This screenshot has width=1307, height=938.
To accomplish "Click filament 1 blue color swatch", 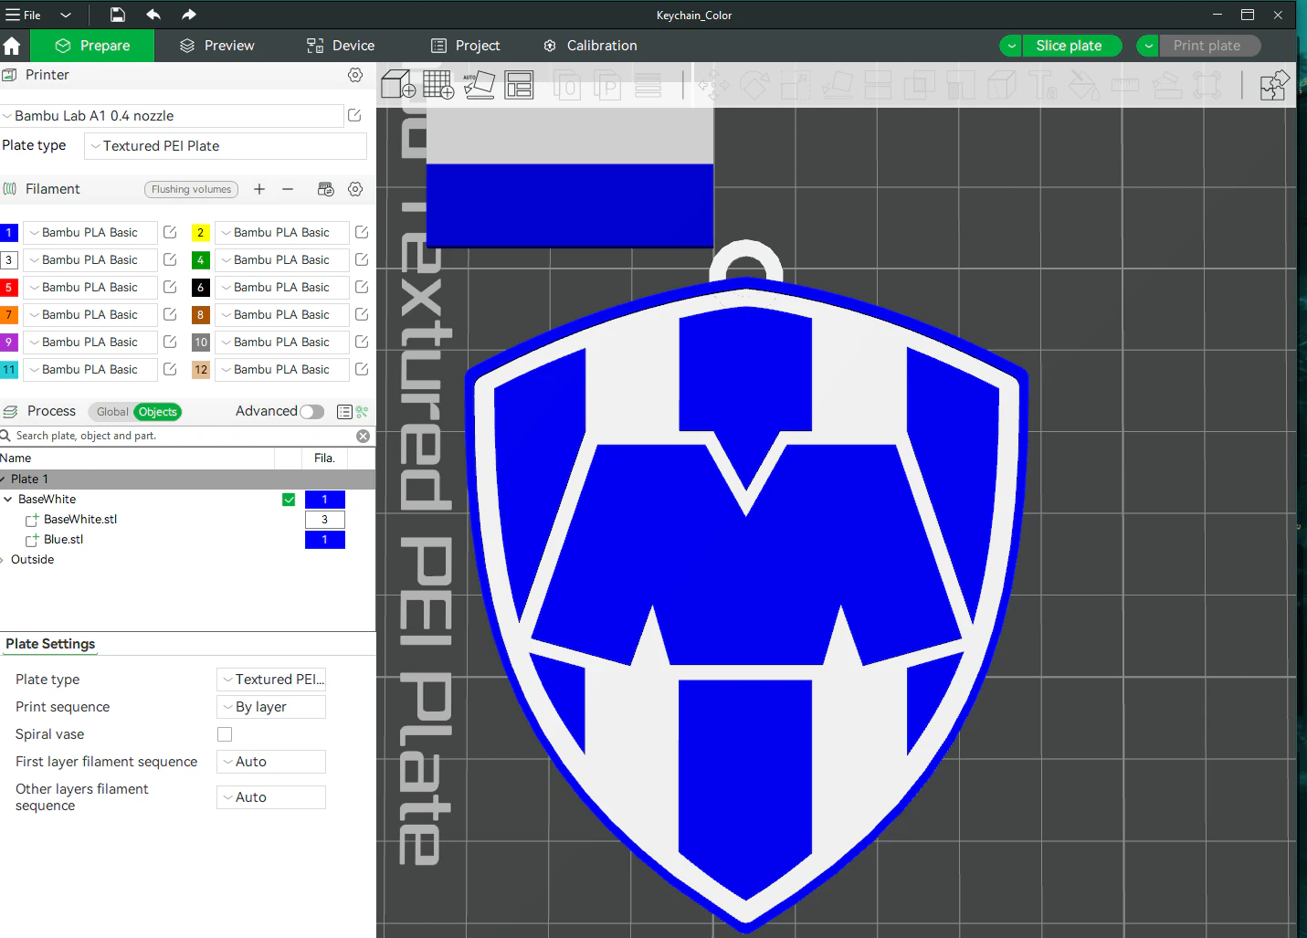I will (9, 233).
